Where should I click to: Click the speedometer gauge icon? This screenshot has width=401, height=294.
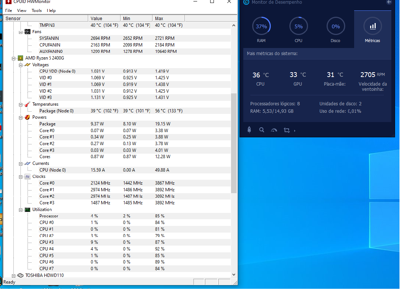(274, 130)
